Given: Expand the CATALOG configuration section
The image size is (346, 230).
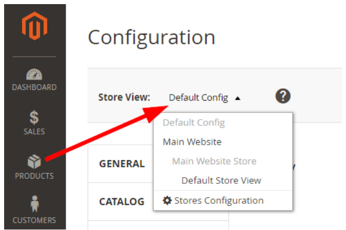Looking at the screenshot, I should click(122, 202).
